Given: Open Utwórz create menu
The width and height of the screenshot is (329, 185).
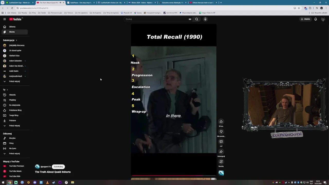Looking at the screenshot, I should (306, 19).
